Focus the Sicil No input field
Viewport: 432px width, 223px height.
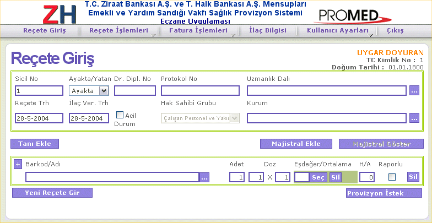pyautogui.click(x=39, y=90)
